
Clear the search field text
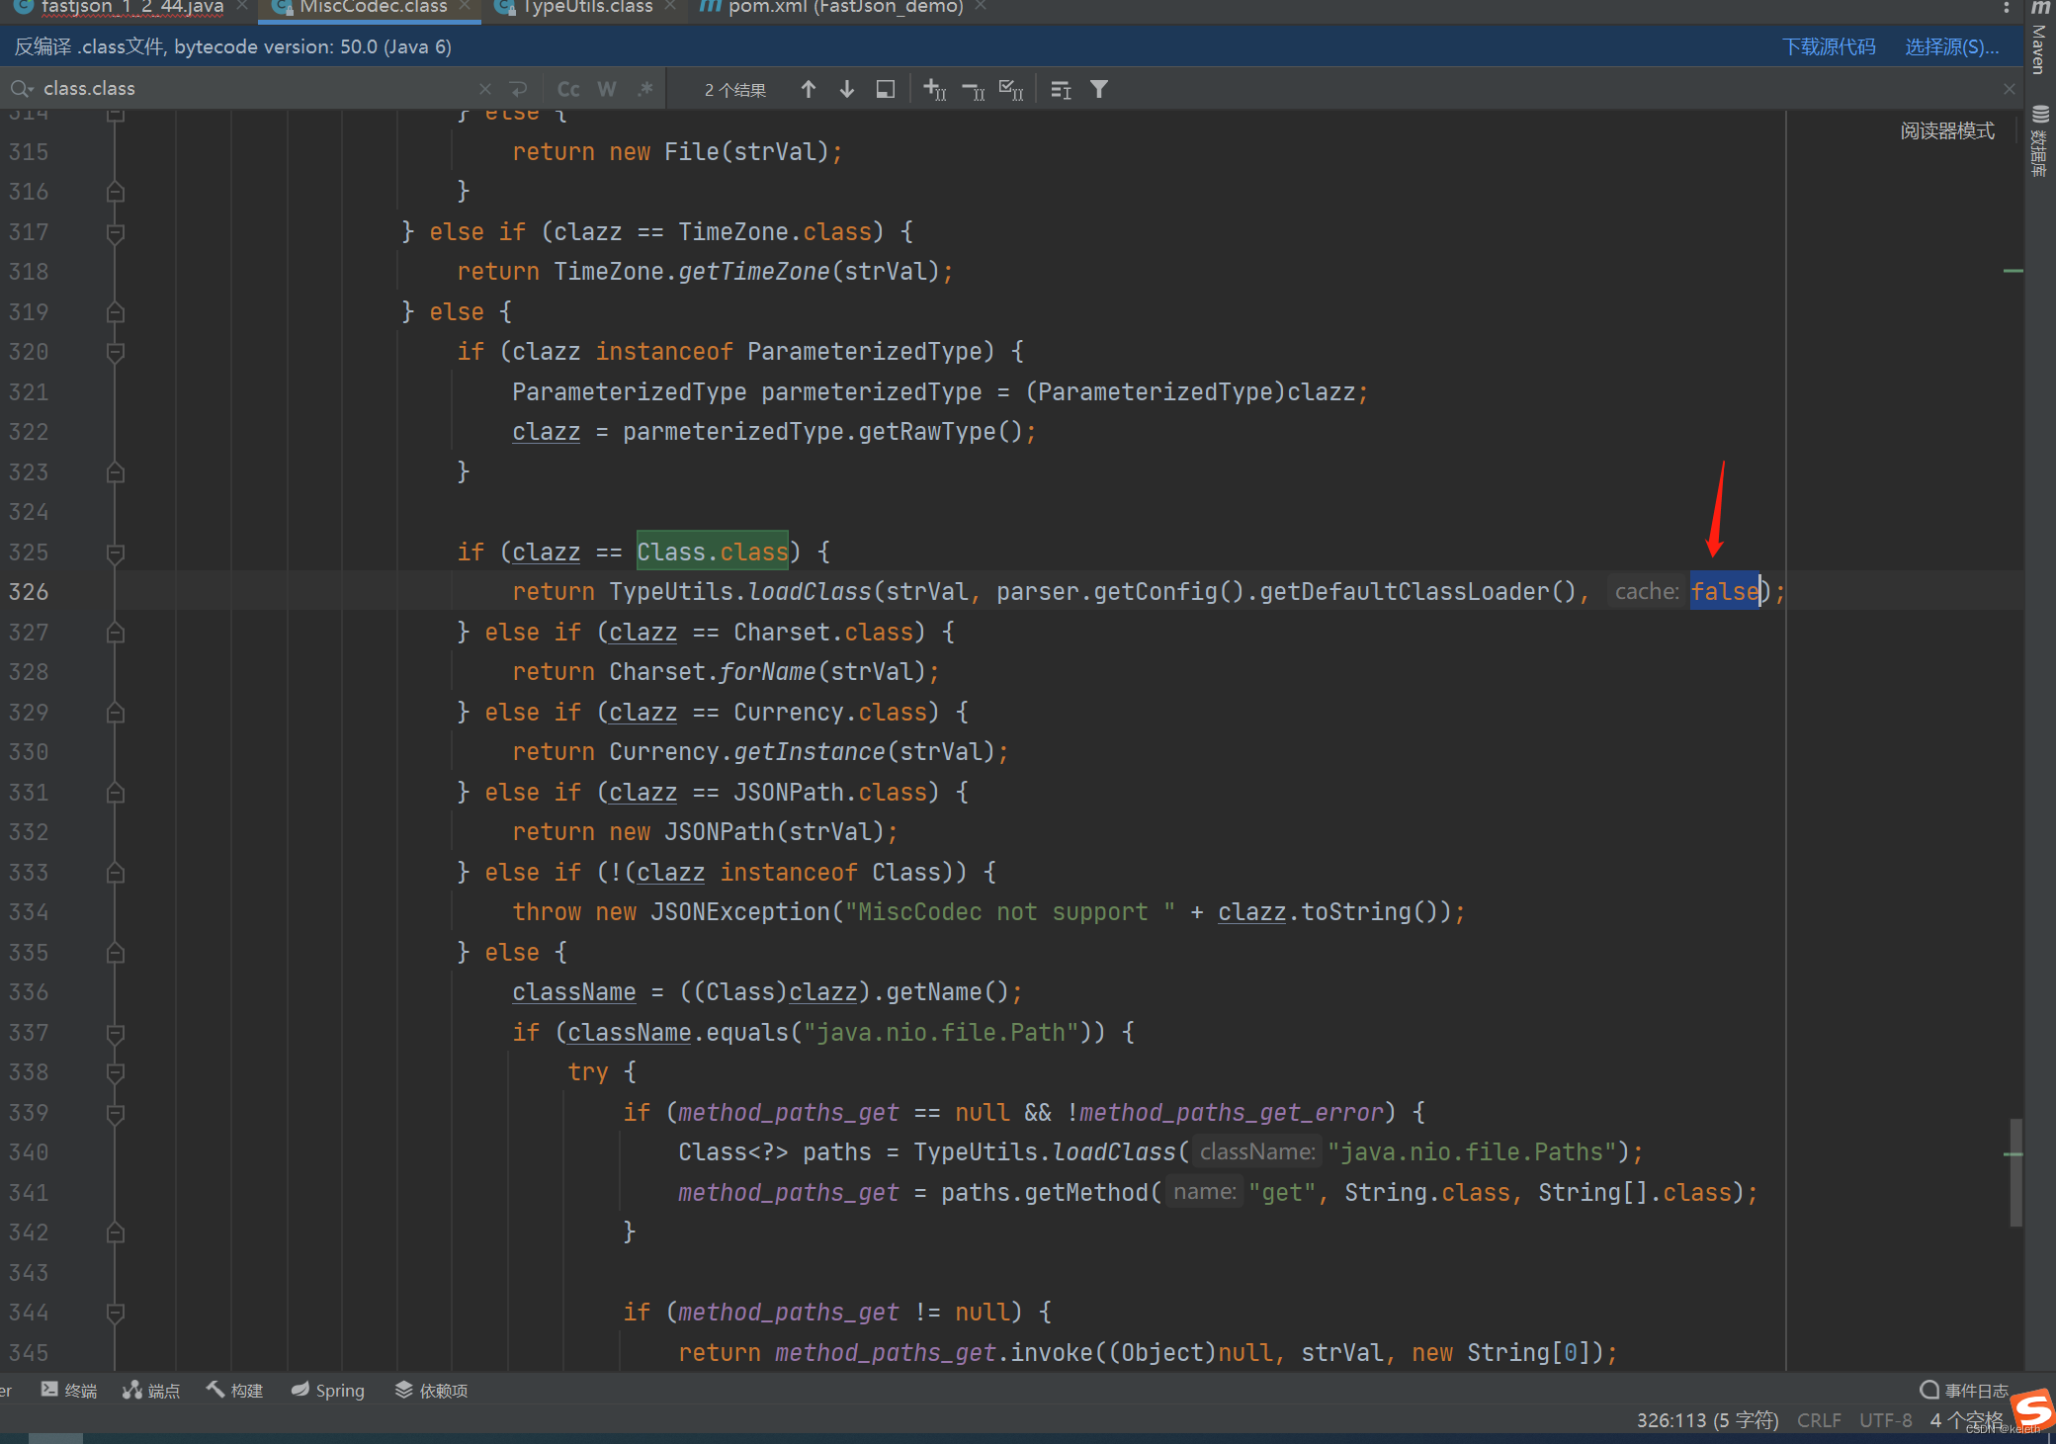485,89
